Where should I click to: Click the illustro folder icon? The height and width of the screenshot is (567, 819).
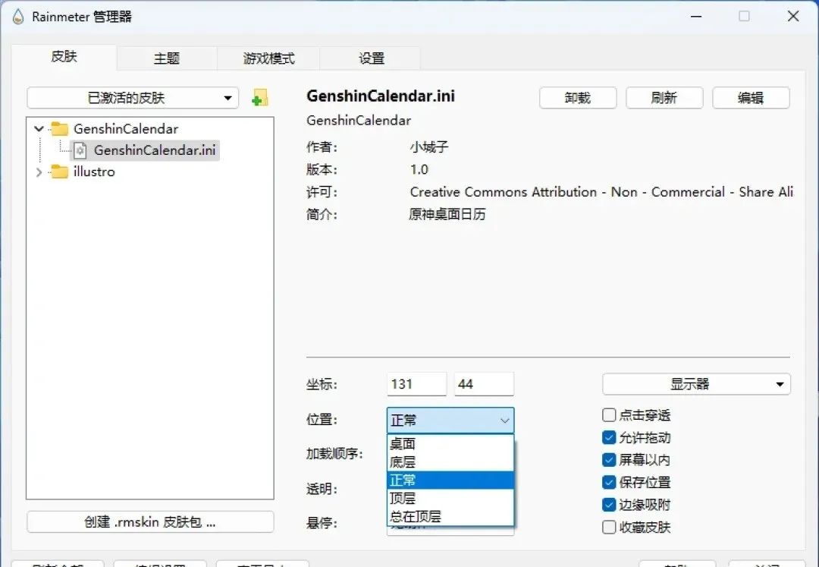point(59,172)
